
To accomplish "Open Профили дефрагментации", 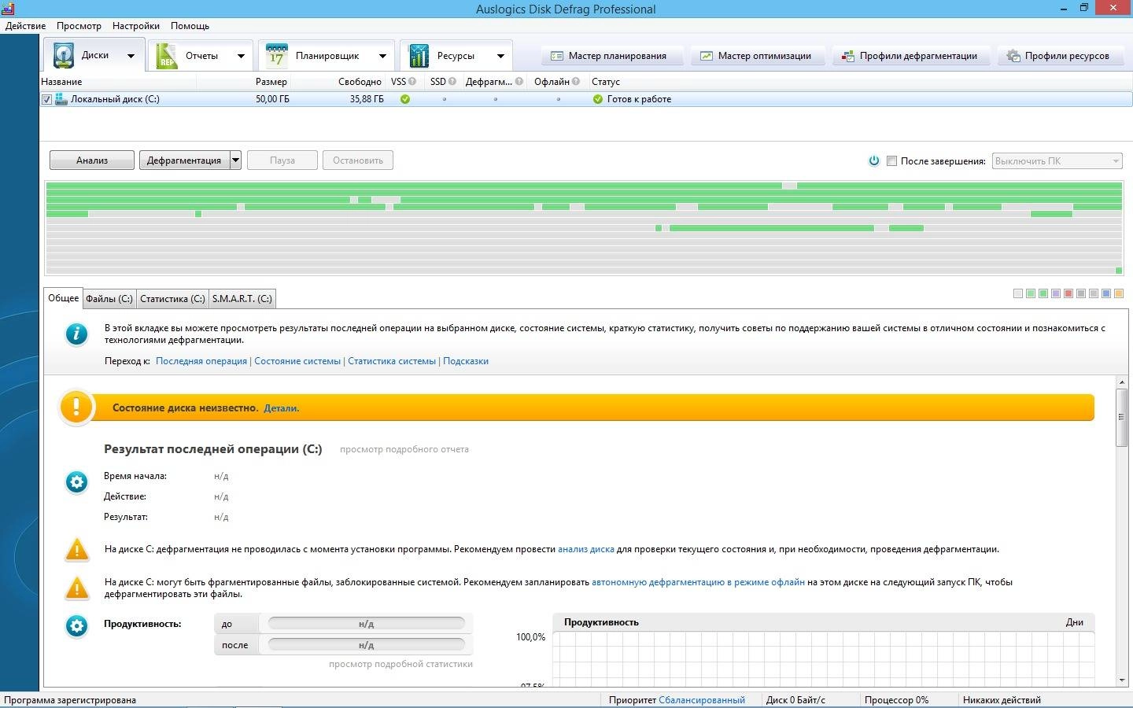I will click(x=910, y=56).
